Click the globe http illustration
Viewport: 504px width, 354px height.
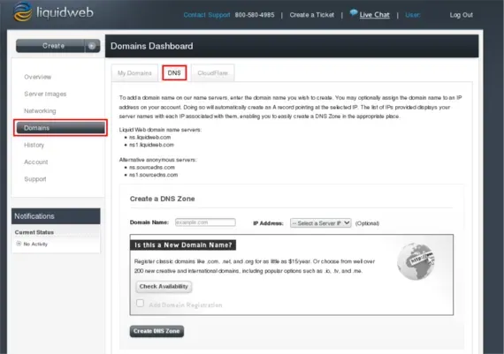point(416,261)
